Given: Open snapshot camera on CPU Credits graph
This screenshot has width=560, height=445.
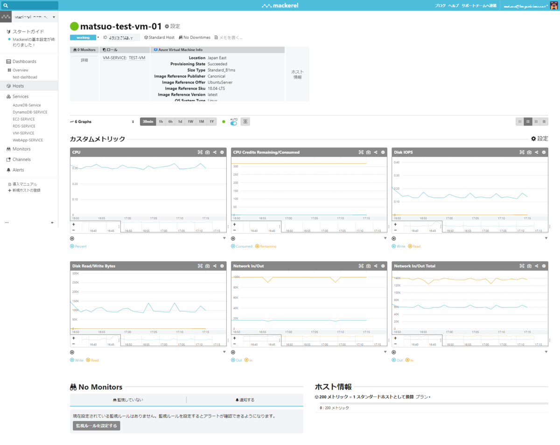Looking at the screenshot, I should pyautogui.click(x=368, y=152).
